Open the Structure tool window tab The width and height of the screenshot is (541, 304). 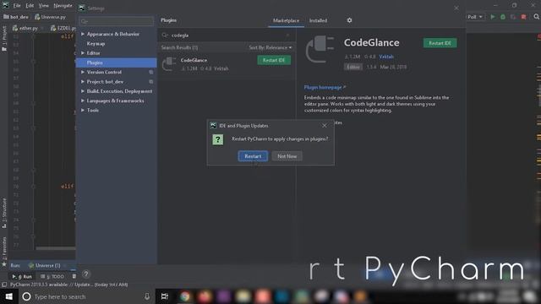4,213
